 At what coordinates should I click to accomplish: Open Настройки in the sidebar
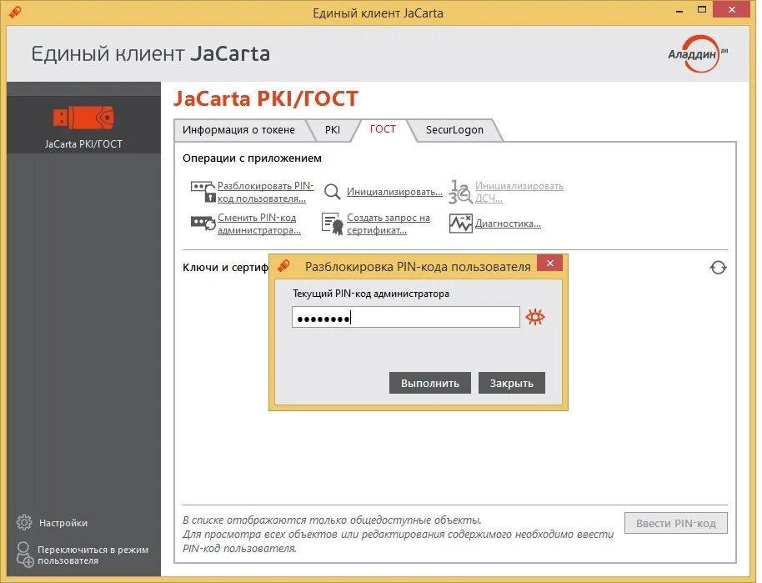click(x=63, y=523)
